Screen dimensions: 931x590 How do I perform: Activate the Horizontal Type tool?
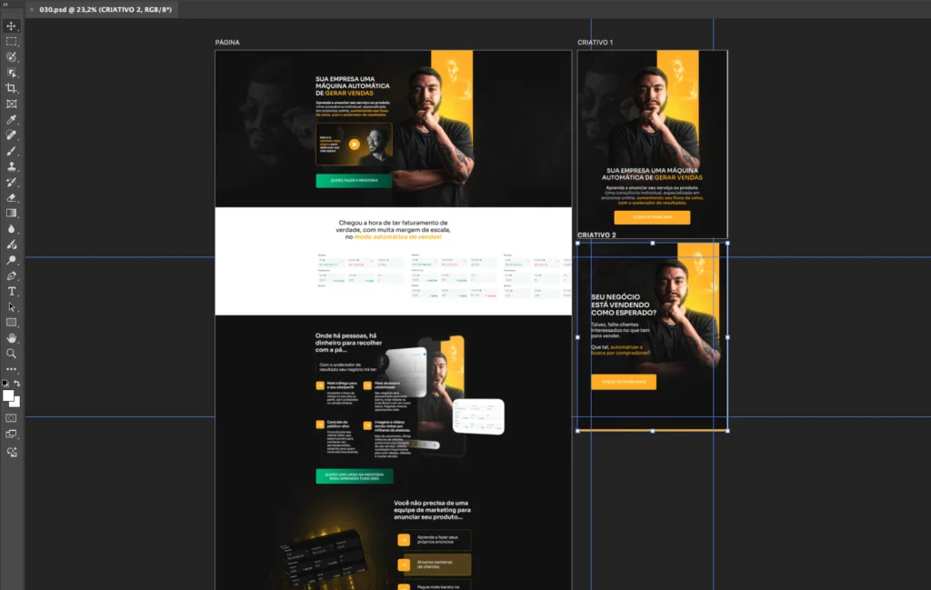point(12,291)
